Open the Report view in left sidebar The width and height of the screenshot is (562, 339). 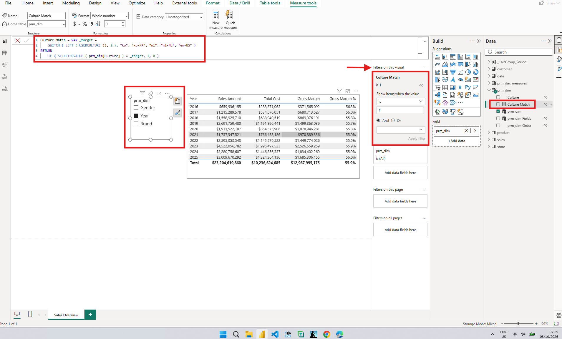(x=5, y=41)
